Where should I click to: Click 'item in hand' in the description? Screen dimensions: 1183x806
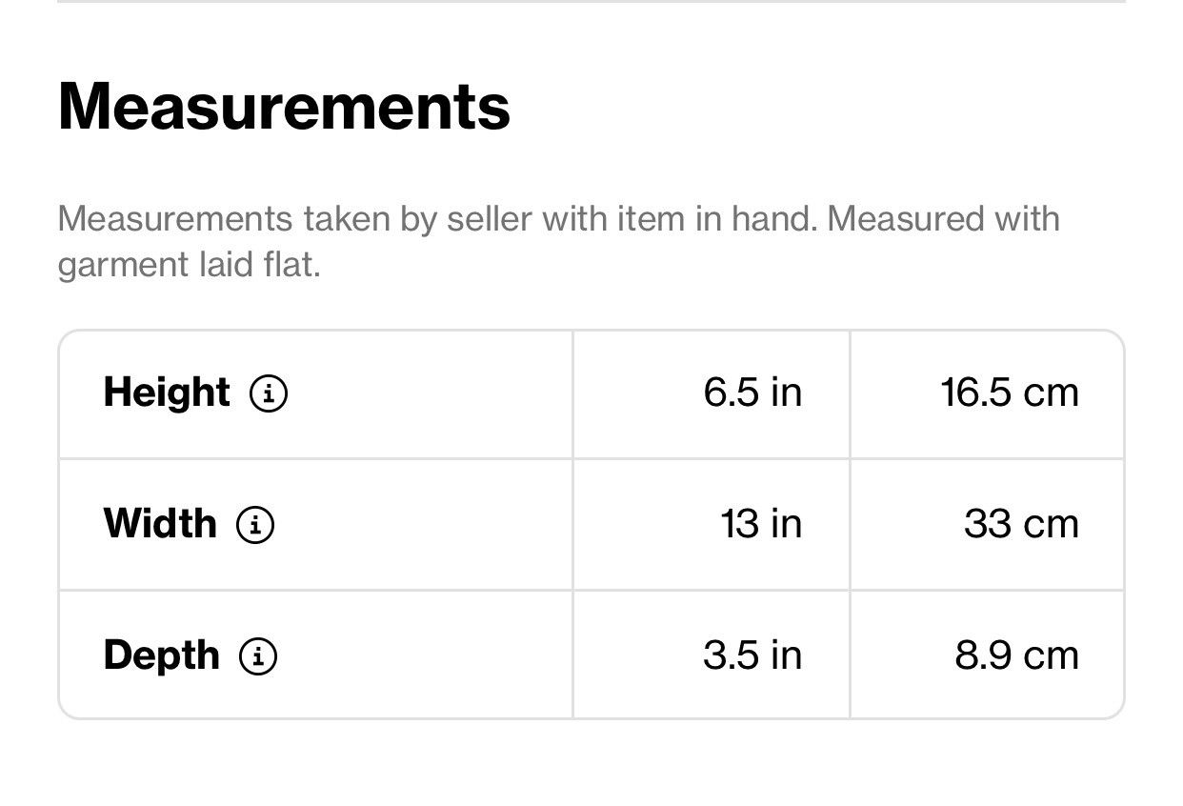point(717,219)
